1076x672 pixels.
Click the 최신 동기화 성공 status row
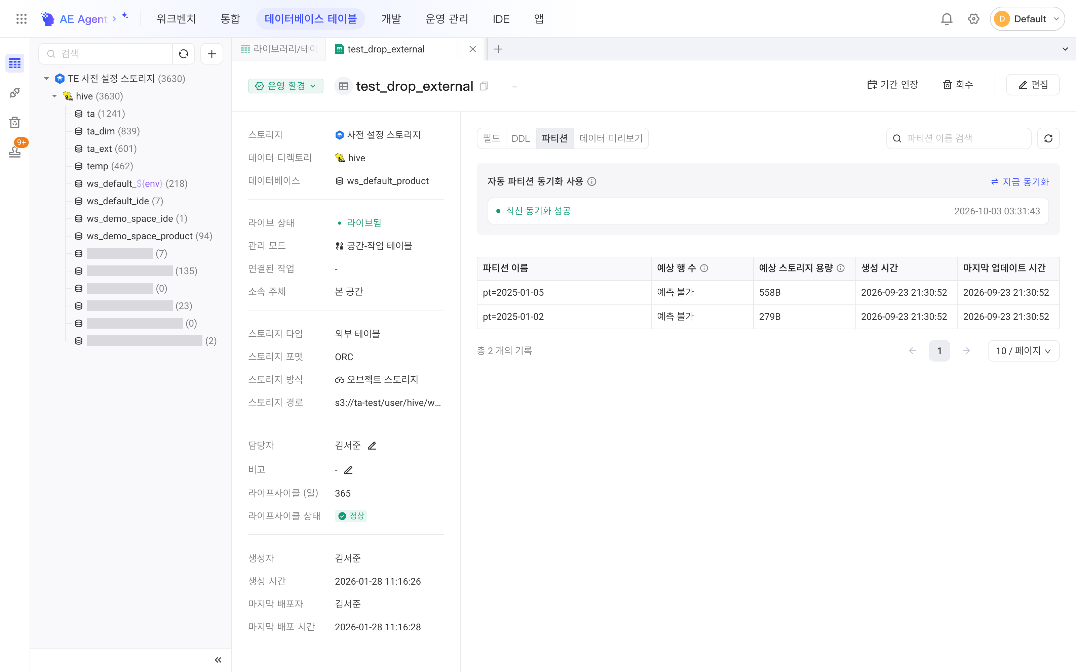(768, 211)
